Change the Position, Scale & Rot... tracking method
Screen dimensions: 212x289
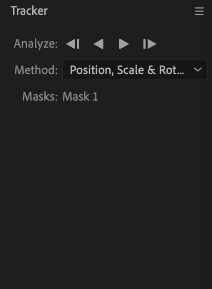pos(135,70)
